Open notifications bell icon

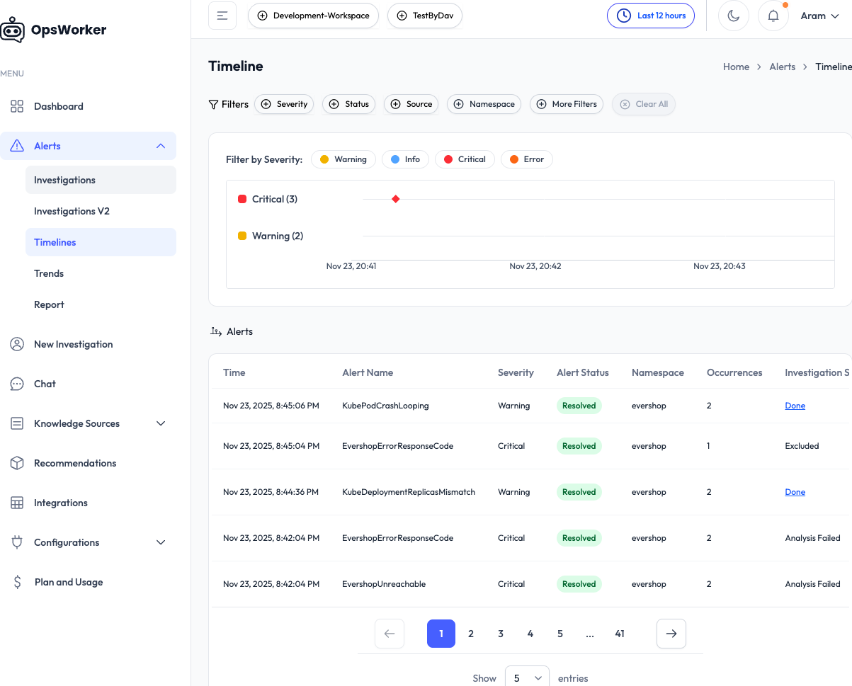point(773,16)
